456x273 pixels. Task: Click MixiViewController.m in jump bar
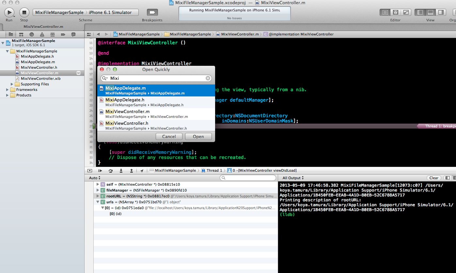[x=237, y=34]
